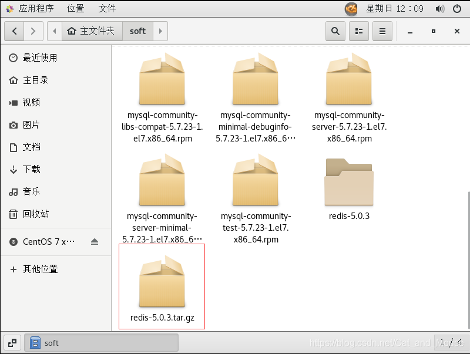Switch to list view mode
This screenshot has width=470, height=354.
[x=359, y=31]
